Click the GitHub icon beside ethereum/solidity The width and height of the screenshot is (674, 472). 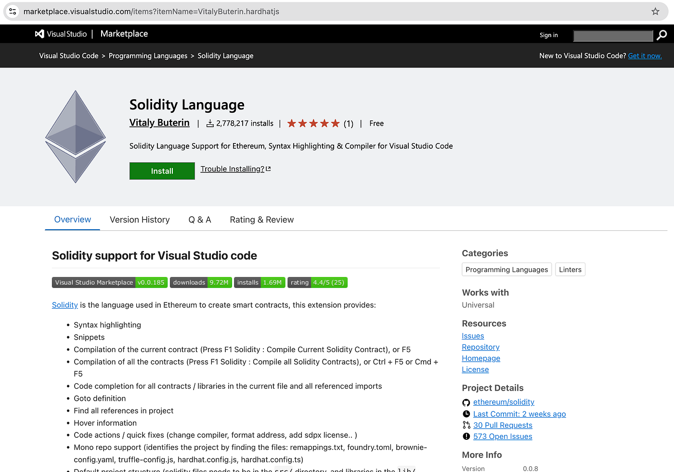(466, 403)
